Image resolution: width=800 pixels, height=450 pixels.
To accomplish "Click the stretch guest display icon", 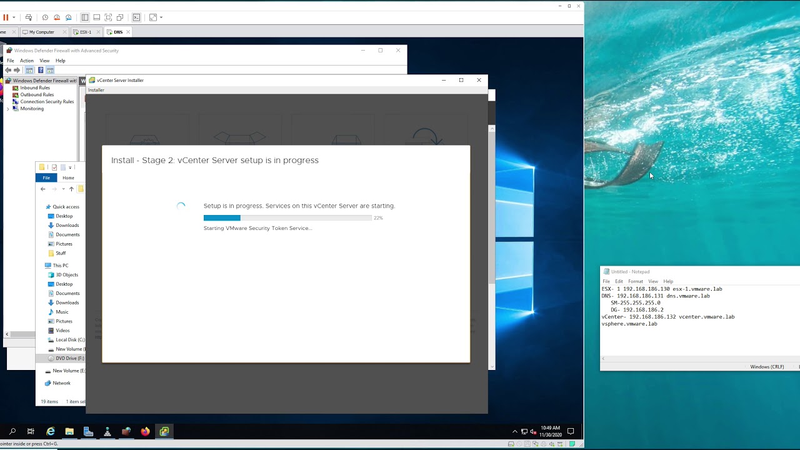I will pyautogui.click(x=153, y=17).
